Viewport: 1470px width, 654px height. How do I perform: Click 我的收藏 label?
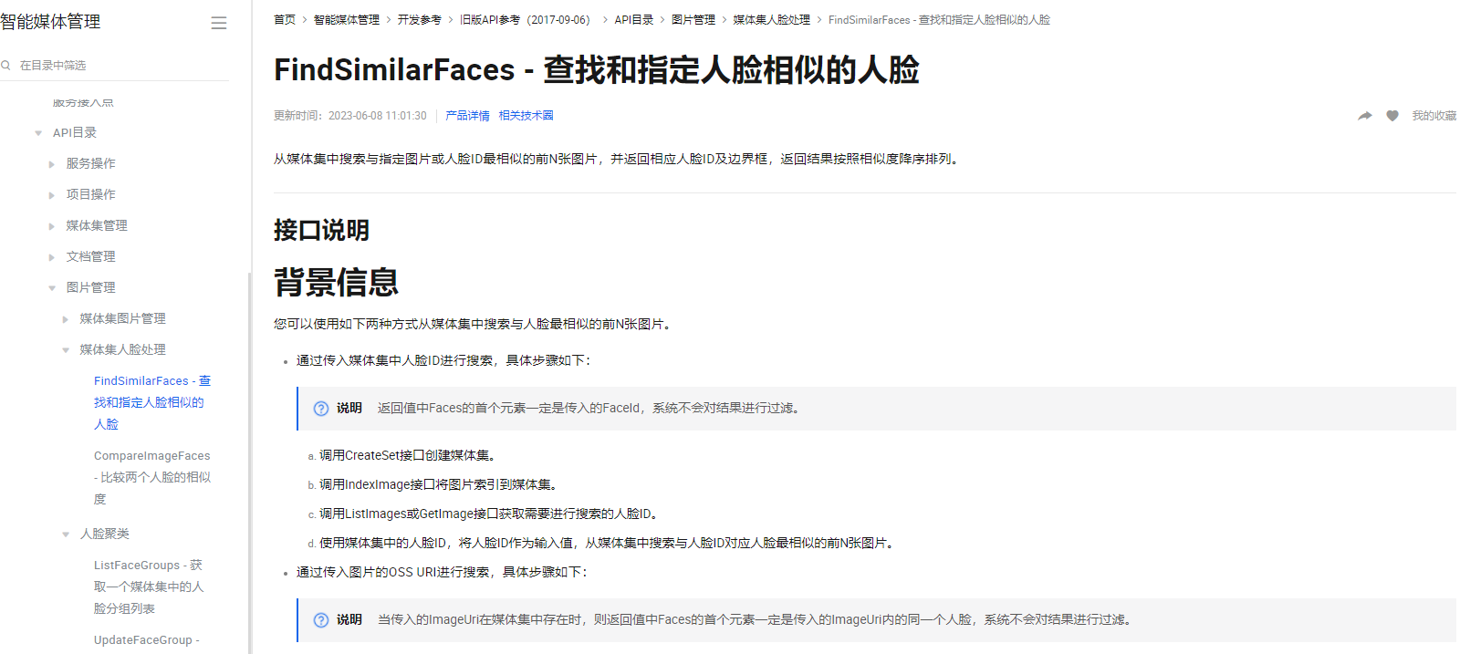coord(1434,116)
